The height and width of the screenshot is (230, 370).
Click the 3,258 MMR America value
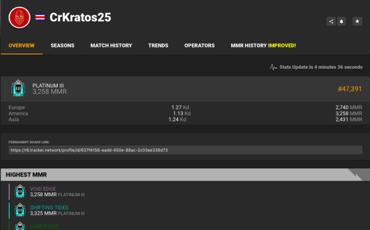pos(349,113)
